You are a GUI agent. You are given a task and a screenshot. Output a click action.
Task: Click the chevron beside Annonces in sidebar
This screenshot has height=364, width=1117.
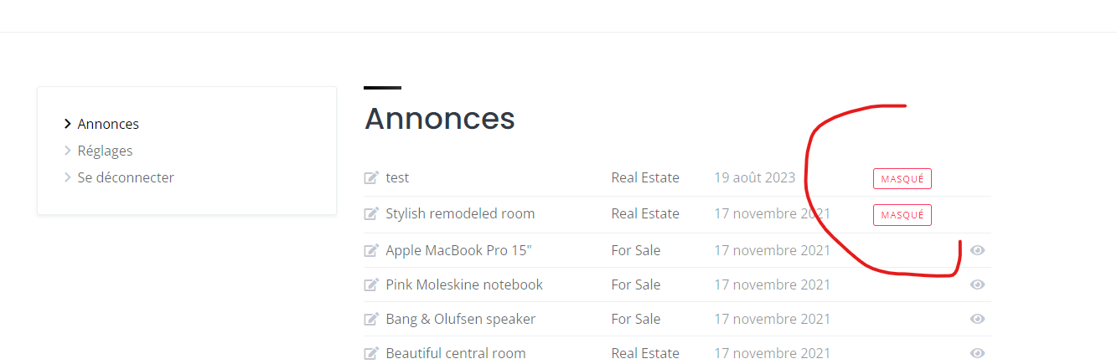68,124
